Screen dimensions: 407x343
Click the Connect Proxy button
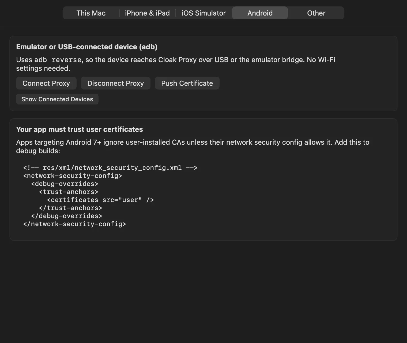pyautogui.click(x=46, y=83)
